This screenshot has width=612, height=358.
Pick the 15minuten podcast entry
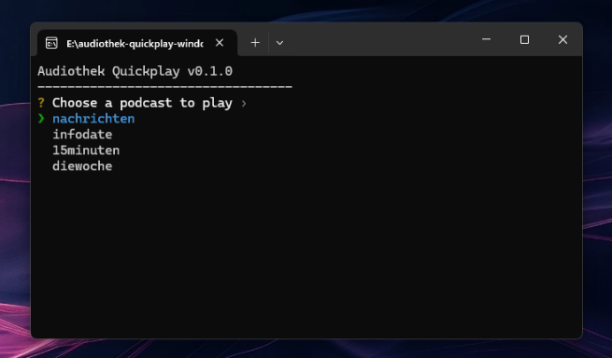tap(86, 150)
